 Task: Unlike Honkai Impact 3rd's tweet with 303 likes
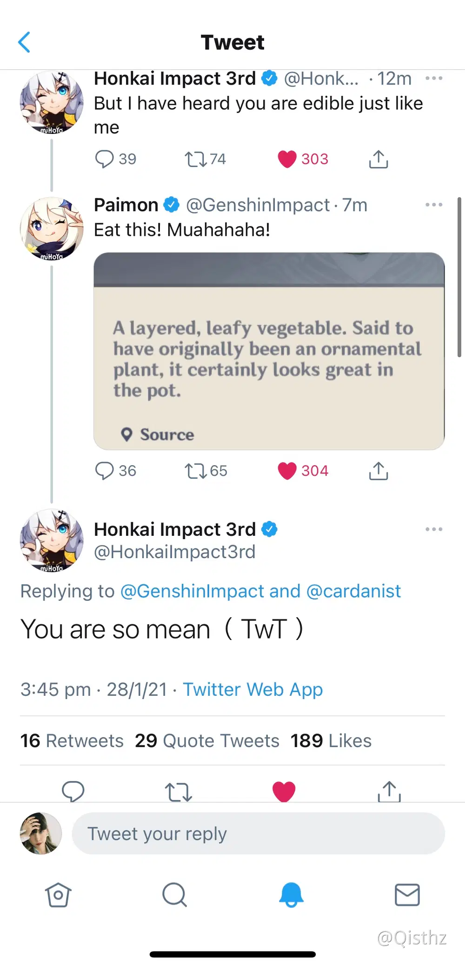(x=288, y=159)
